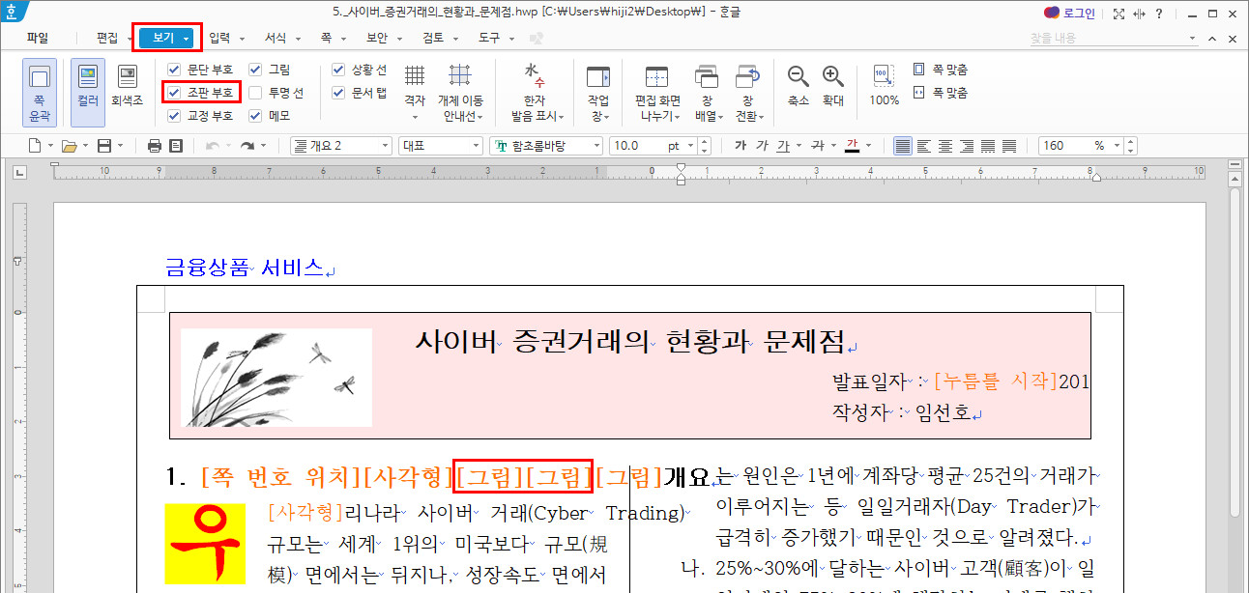Center align the paragraph

click(x=945, y=146)
